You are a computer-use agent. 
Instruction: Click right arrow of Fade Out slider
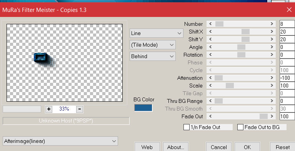click(x=272, y=116)
